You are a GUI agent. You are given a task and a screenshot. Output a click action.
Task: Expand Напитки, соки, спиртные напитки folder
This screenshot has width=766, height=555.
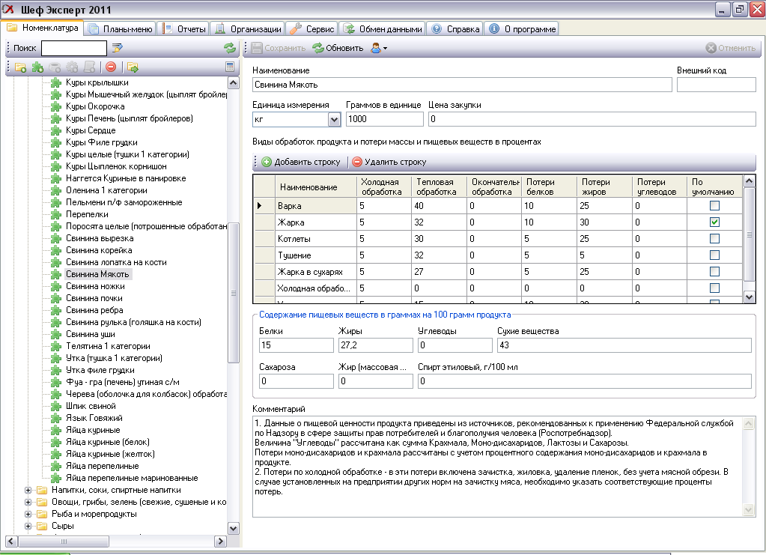coord(28,490)
